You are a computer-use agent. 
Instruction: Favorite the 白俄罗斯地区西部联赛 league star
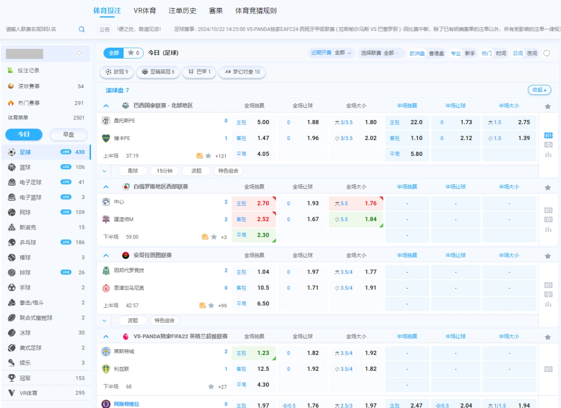point(547,187)
